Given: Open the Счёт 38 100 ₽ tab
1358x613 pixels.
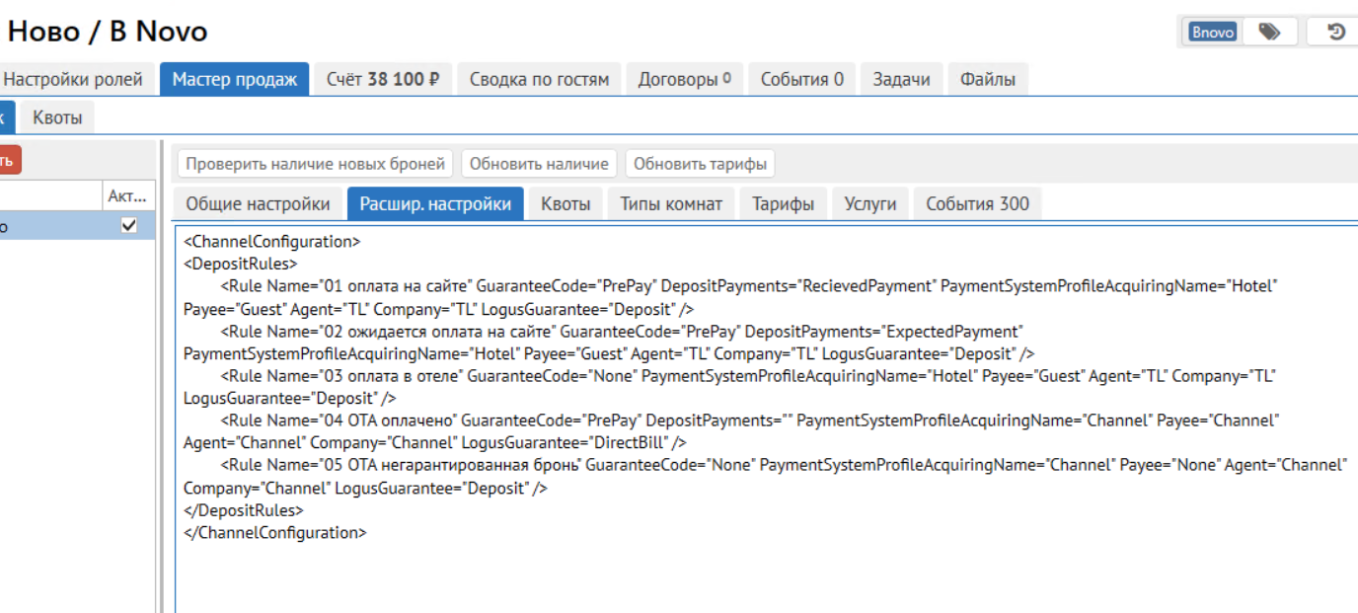Looking at the screenshot, I should tap(383, 79).
